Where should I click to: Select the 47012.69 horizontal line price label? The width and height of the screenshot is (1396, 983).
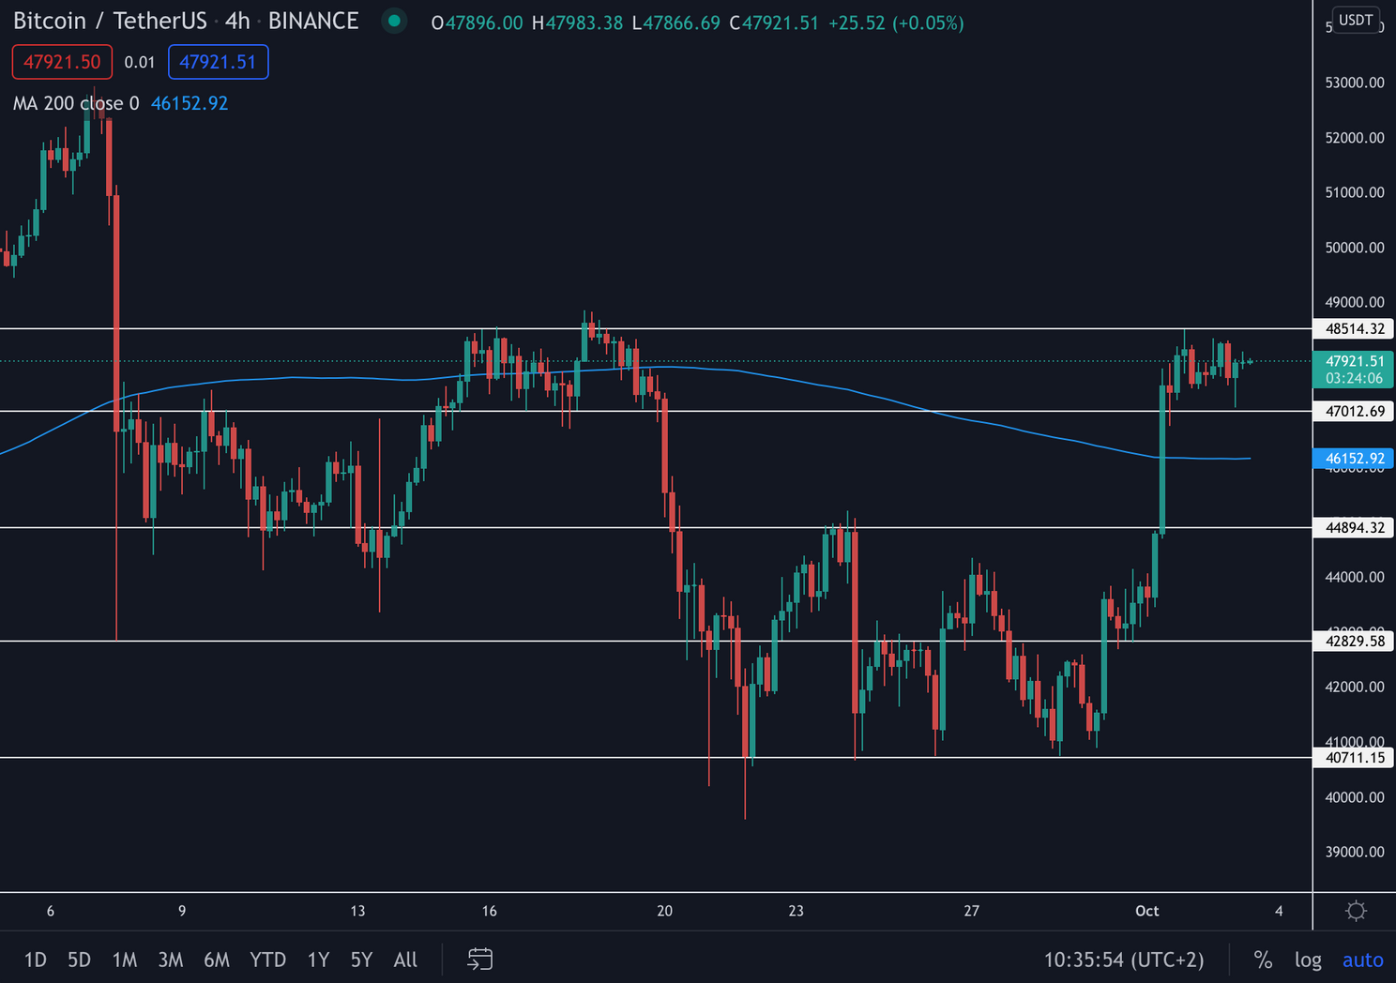[1354, 411]
